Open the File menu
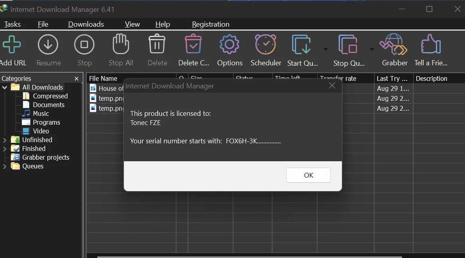 pyautogui.click(x=43, y=24)
